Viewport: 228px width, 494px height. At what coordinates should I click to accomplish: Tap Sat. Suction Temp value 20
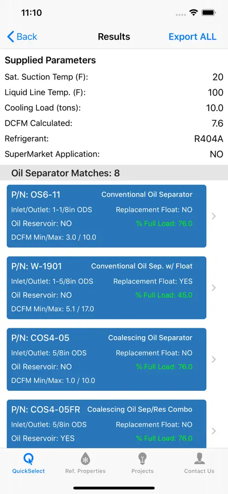pos(218,77)
